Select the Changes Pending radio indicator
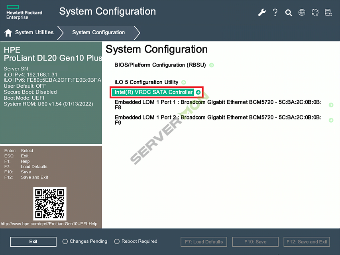 point(65,241)
